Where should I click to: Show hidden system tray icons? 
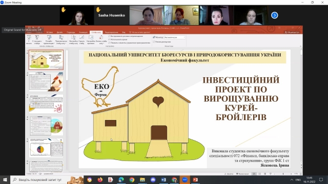pos(292,179)
